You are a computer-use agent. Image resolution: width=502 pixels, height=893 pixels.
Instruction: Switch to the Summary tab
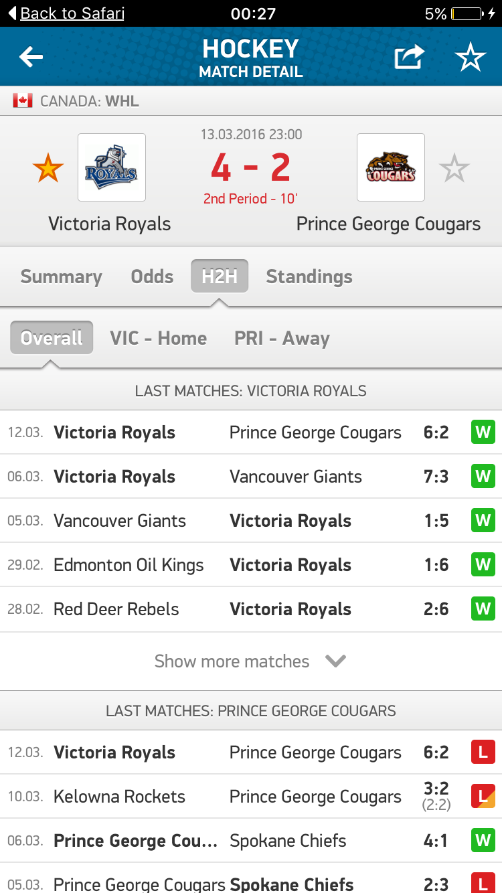62,277
